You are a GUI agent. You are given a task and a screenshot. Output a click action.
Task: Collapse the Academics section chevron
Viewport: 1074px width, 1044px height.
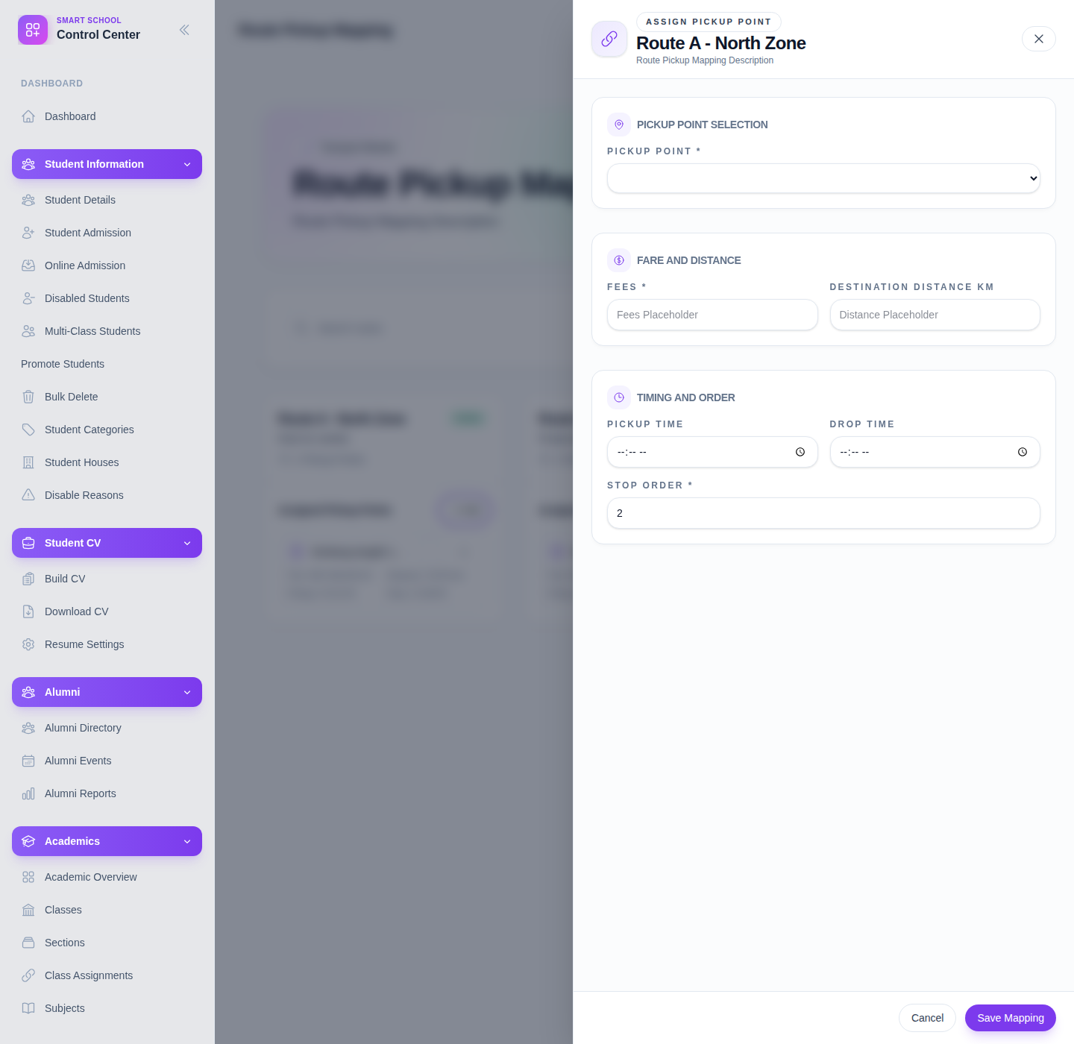tap(187, 841)
